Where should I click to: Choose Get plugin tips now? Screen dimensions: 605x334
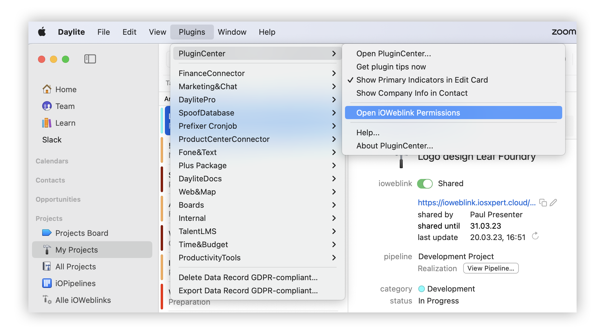pyautogui.click(x=454, y=67)
